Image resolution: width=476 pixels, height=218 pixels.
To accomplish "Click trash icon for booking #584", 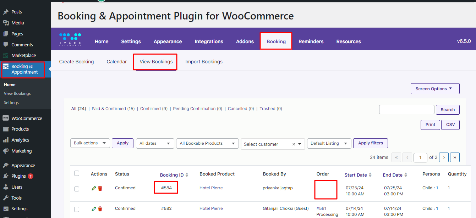I will click(x=100, y=188).
